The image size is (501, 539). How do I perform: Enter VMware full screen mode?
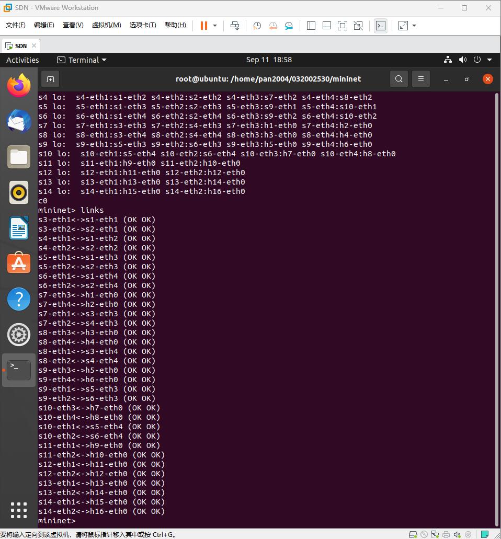click(343, 26)
